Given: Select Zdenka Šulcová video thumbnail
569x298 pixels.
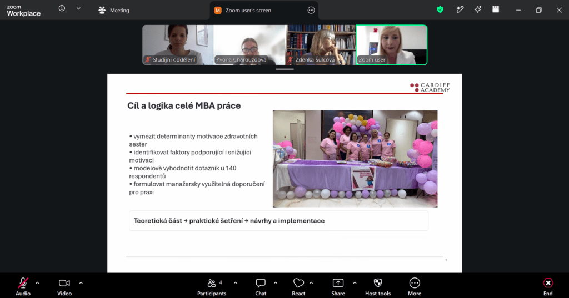Looking at the screenshot, I should (321, 45).
